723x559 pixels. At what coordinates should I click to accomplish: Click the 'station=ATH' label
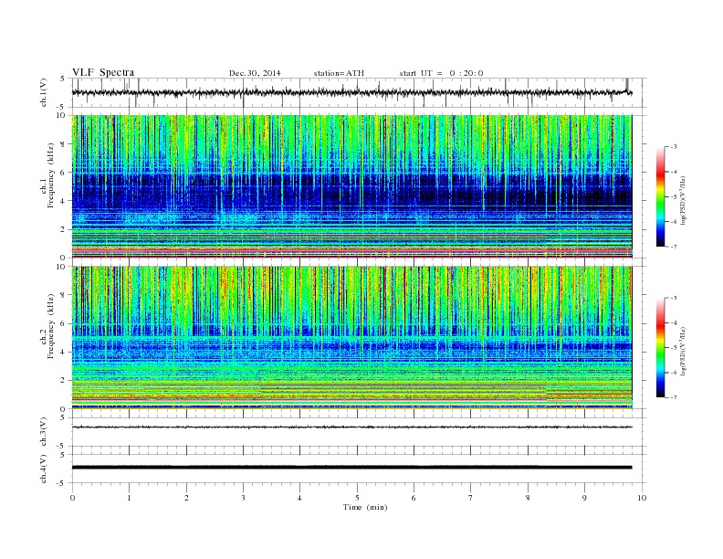tap(339, 73)
